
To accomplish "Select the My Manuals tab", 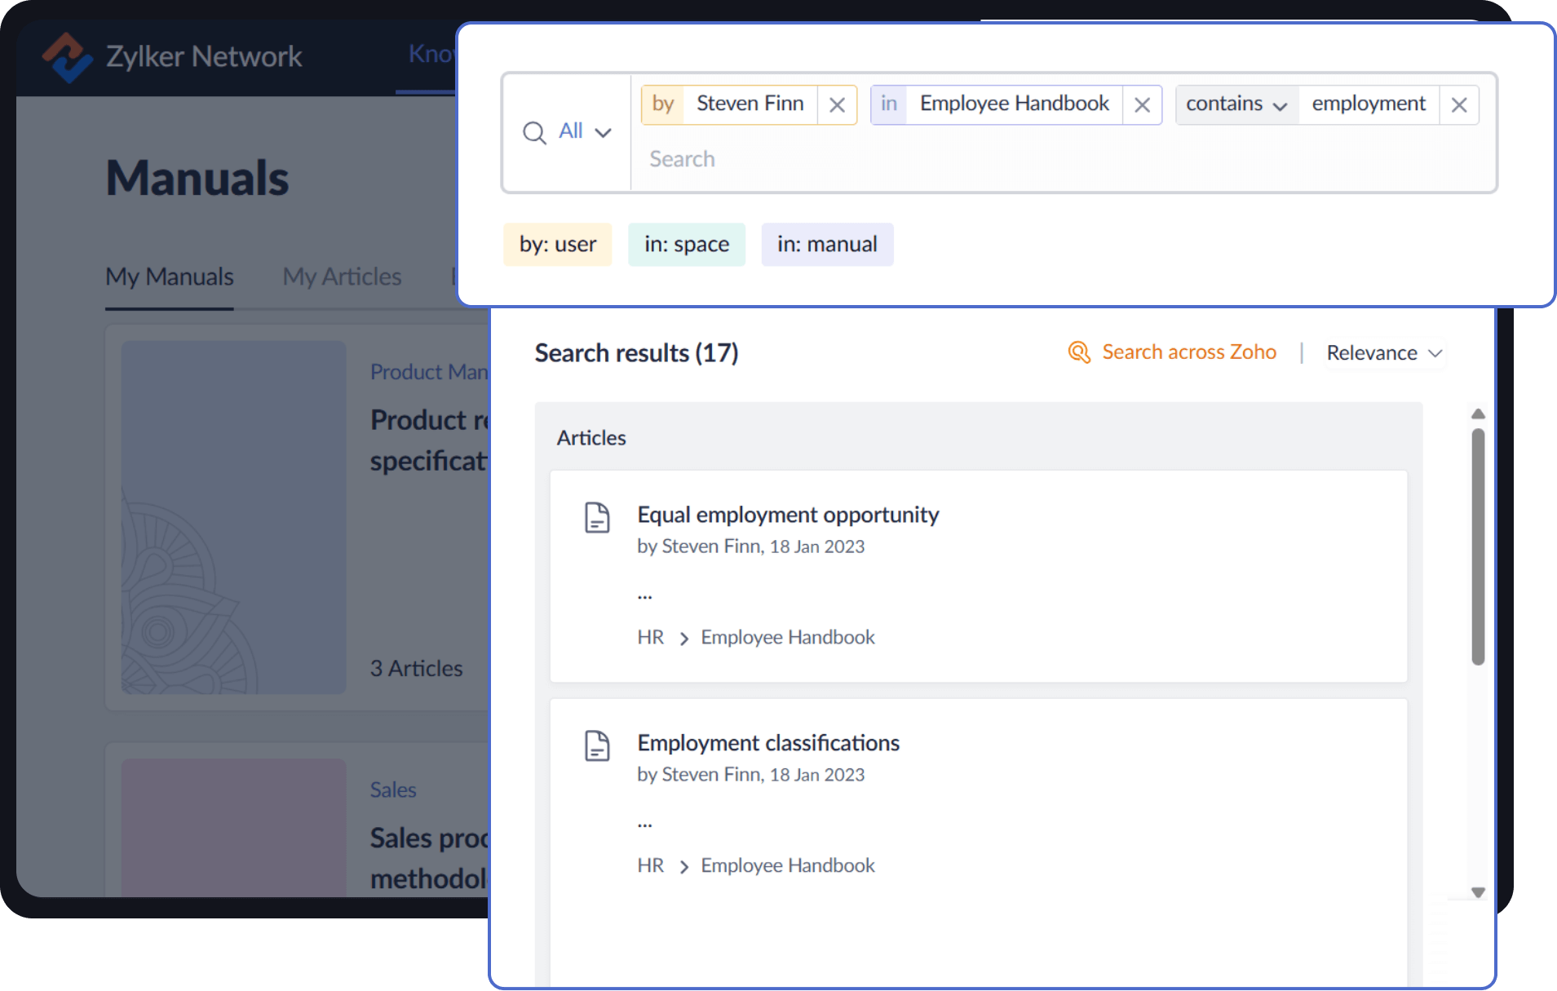I will click(168, 277).
